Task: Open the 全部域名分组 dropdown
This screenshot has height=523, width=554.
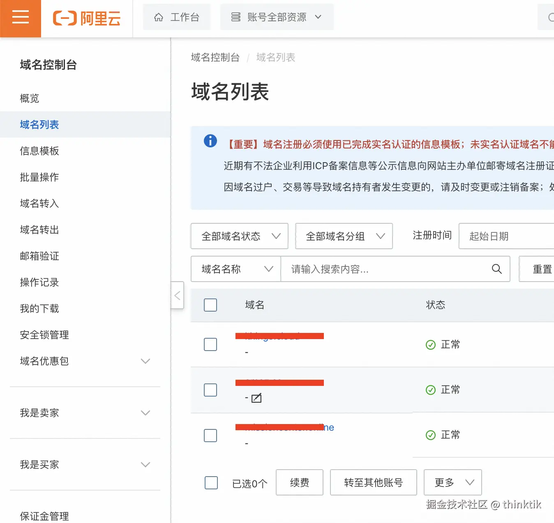Action: (x=344, y=236)
